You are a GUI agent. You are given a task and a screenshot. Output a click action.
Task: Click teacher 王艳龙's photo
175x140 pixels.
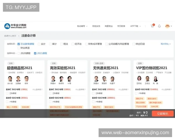click(147, 79)
